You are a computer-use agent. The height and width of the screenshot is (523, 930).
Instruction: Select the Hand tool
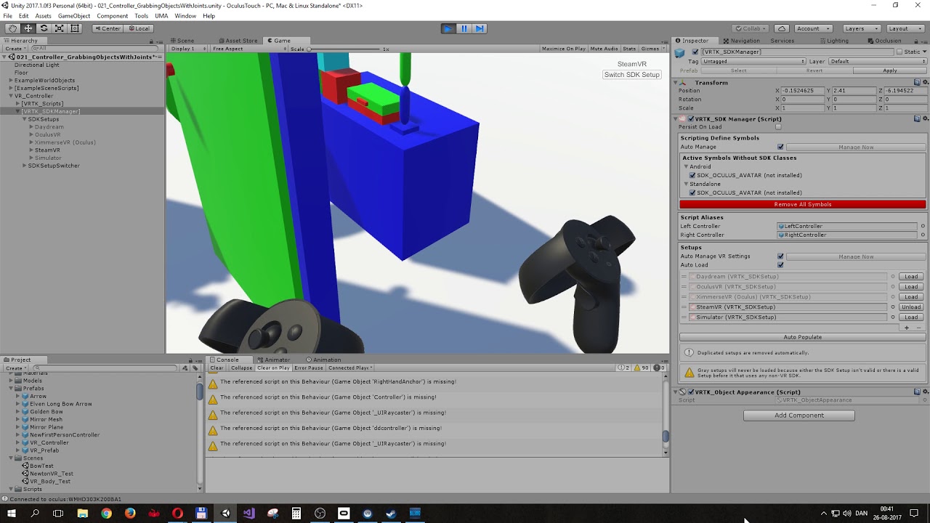point(12,28)
